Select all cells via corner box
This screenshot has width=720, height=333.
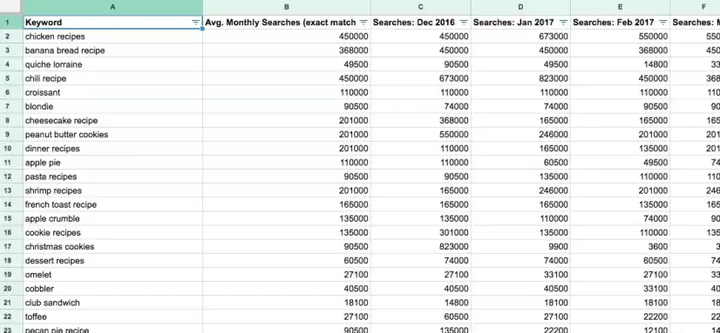point(11,7)
